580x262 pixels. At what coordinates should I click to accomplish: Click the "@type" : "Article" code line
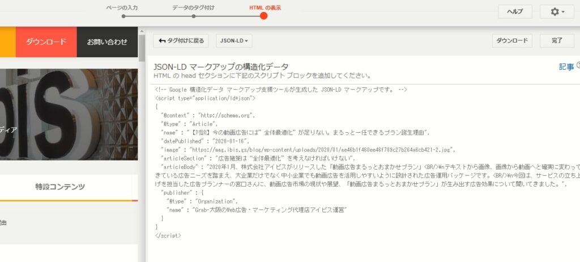[189, 124]
